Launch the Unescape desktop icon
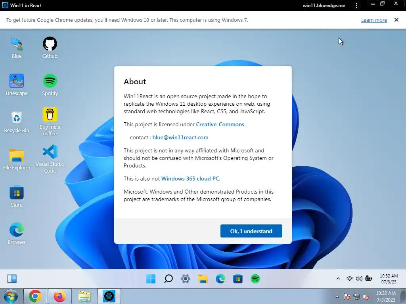The image size is (406, 304). point(17,85)
